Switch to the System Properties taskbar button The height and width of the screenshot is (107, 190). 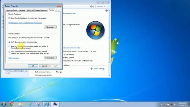coord(55,104)
